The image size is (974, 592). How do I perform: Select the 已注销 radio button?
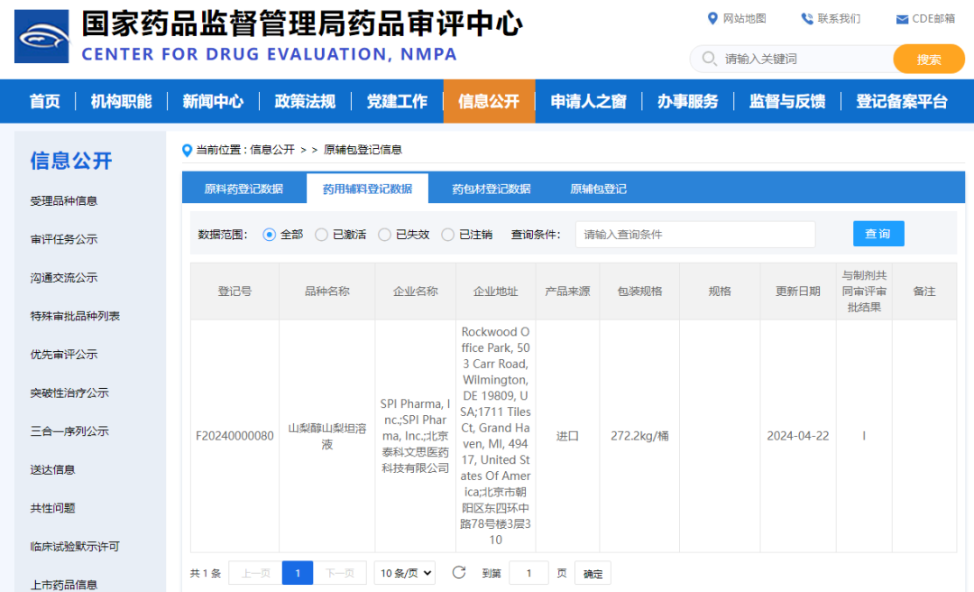[447, 235]
